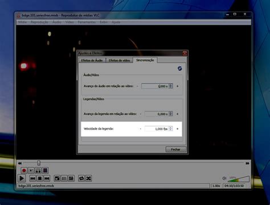Increase subtitle speed fps spinner arrow

coord(170,128)
